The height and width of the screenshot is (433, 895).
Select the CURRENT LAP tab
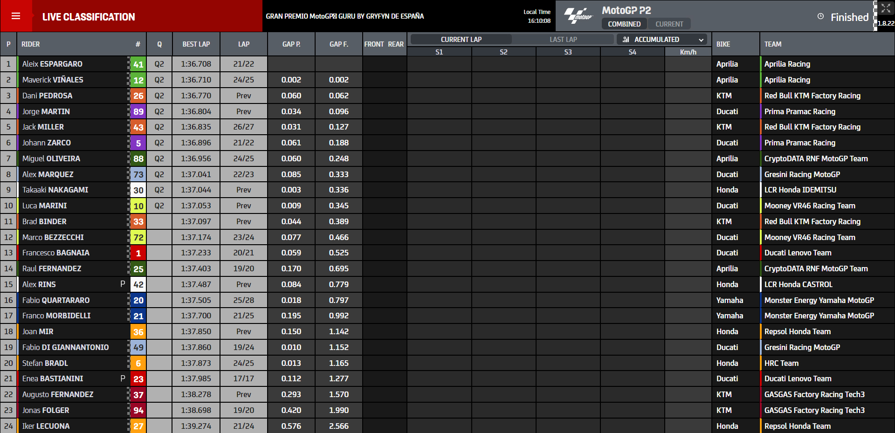[461, 40]
